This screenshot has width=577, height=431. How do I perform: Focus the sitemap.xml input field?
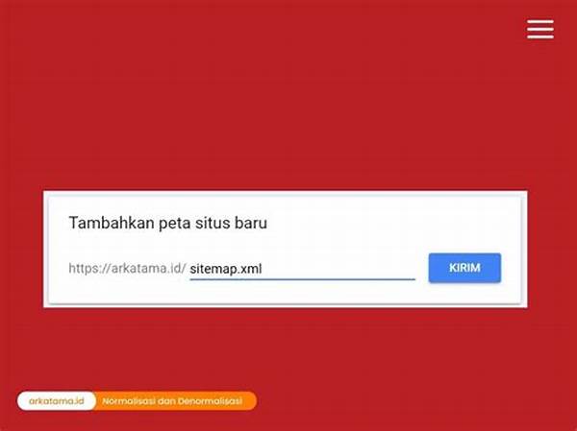tap(302, 270)
